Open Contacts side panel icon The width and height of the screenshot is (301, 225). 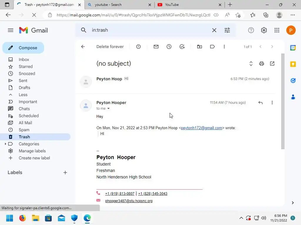[x=293, y=97]
